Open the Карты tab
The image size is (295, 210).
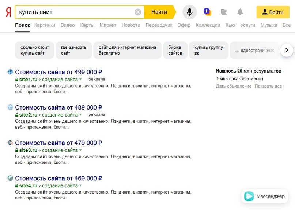pos(87,25)
